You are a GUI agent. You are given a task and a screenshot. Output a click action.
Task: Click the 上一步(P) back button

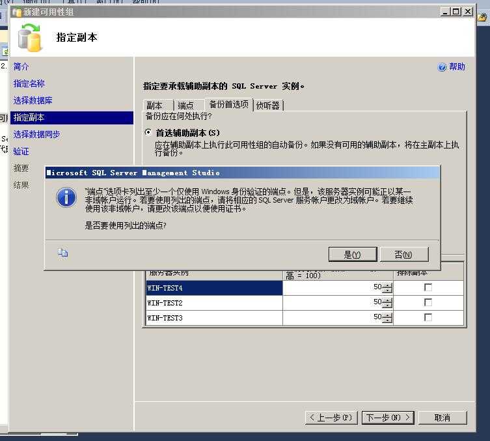(331, 418)
